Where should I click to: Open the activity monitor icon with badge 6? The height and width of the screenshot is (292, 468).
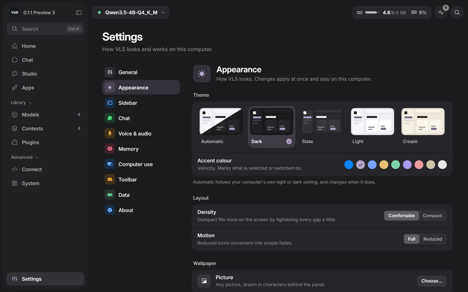pyautogui.click(x=441, y=13)
